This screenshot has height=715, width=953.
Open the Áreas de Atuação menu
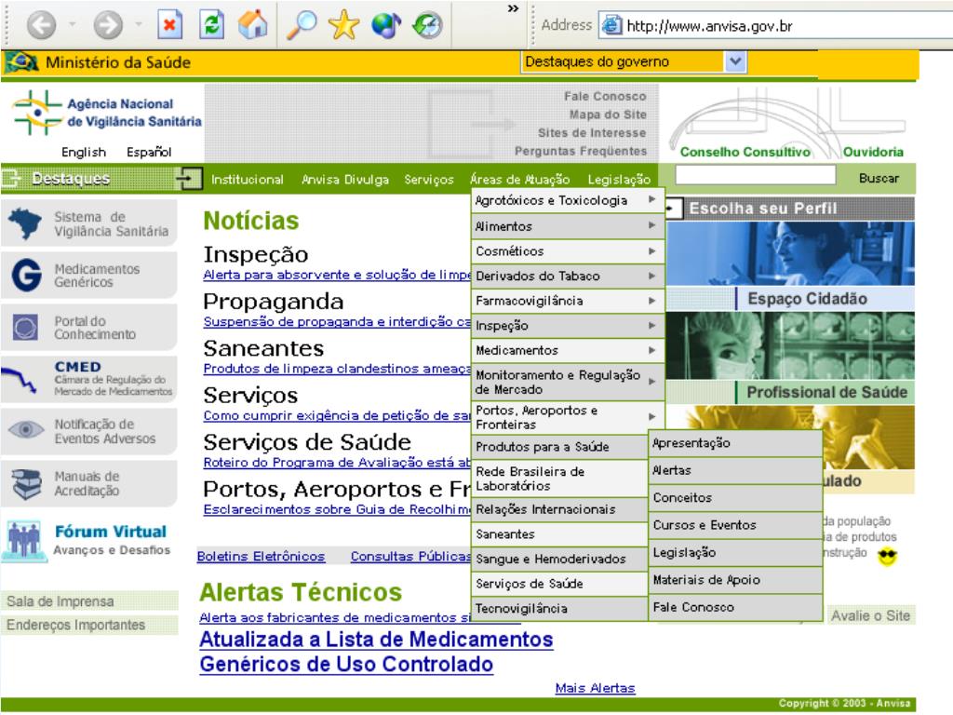click(519, 180)
